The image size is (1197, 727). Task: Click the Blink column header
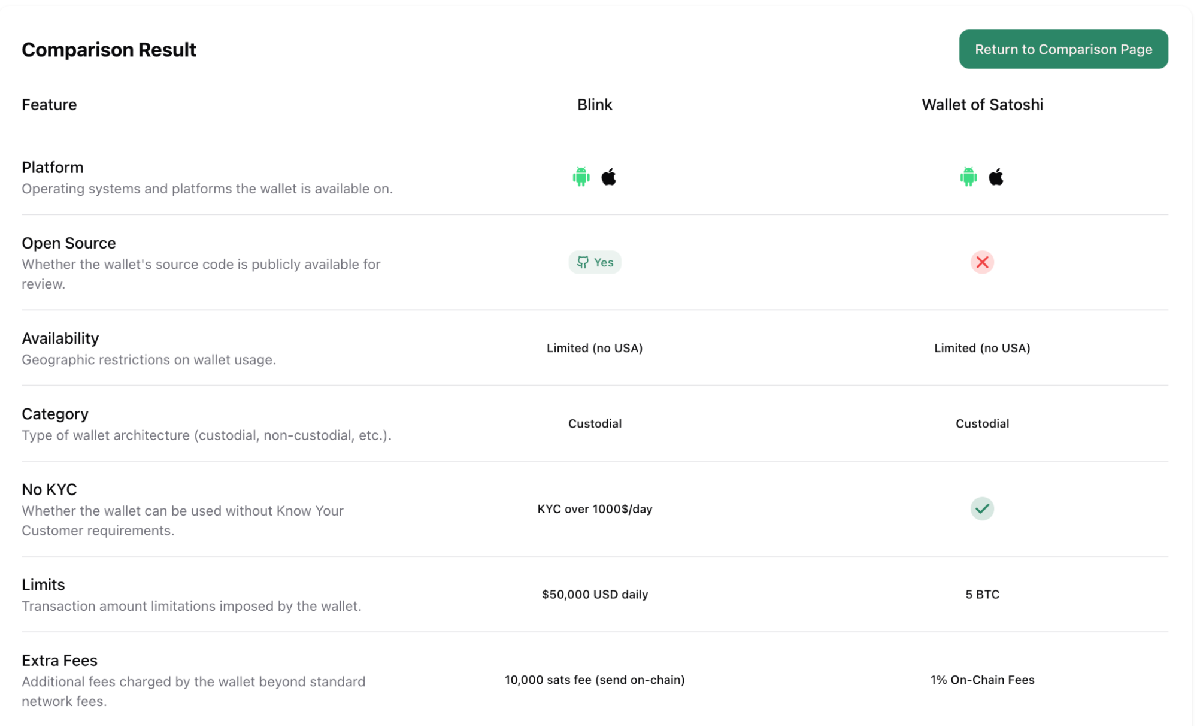[x=595, y=105]
